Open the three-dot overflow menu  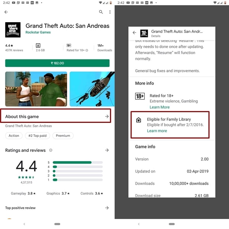click(x=110, y=12)
